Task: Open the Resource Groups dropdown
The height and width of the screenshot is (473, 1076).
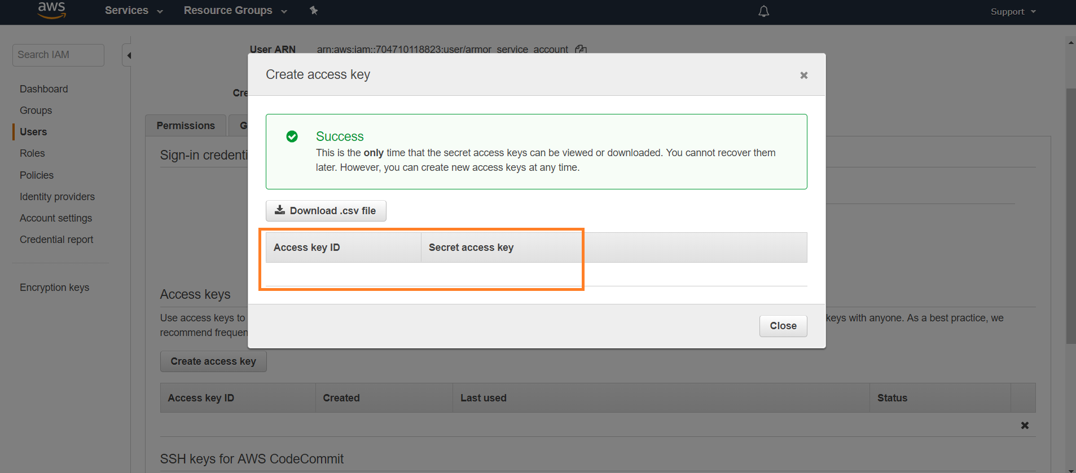Action: [x=235, y=11]
